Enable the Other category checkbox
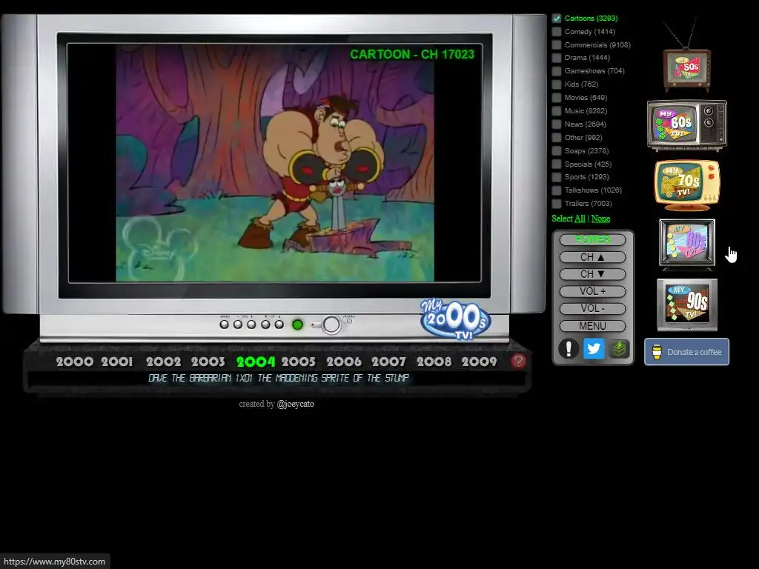 (557, 137)
